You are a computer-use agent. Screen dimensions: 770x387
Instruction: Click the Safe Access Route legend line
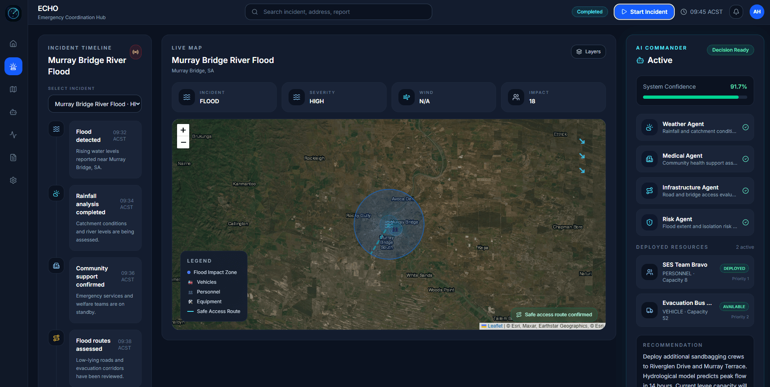point(190,311)
